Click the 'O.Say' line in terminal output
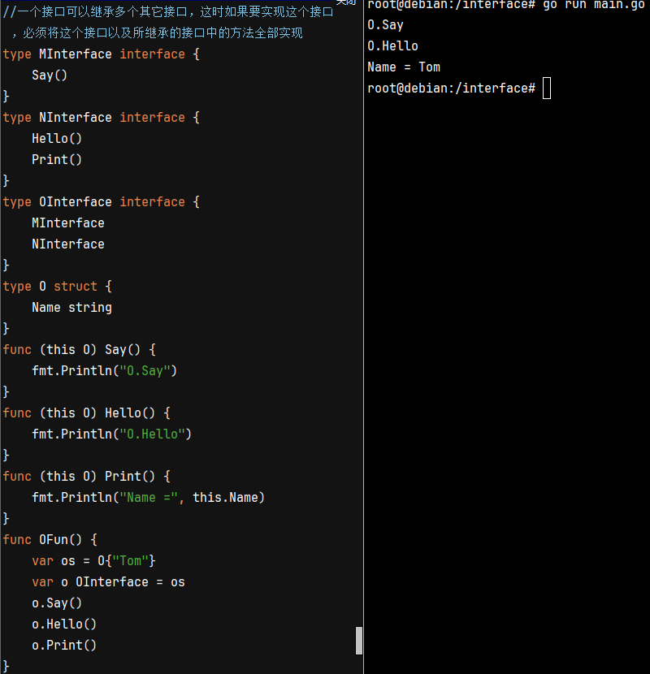 (385, 25)
